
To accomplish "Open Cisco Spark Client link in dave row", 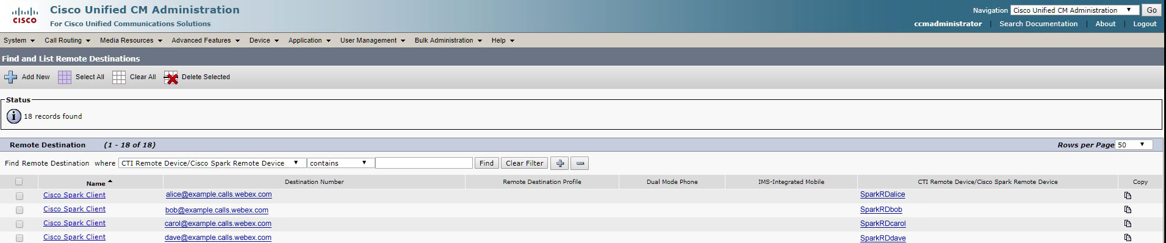I will [74, 237].
